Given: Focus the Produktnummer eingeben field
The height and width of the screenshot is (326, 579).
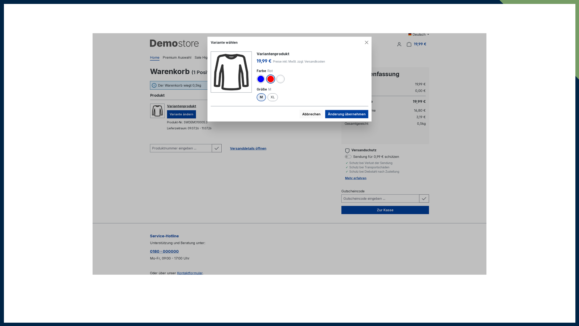Looking at the screenshot, I should 181,148.
